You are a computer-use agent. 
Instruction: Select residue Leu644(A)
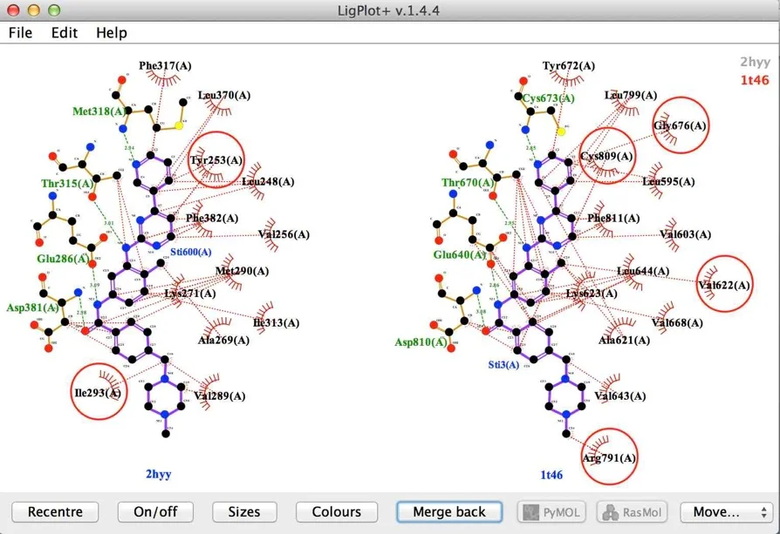click(x=643, y=271)
